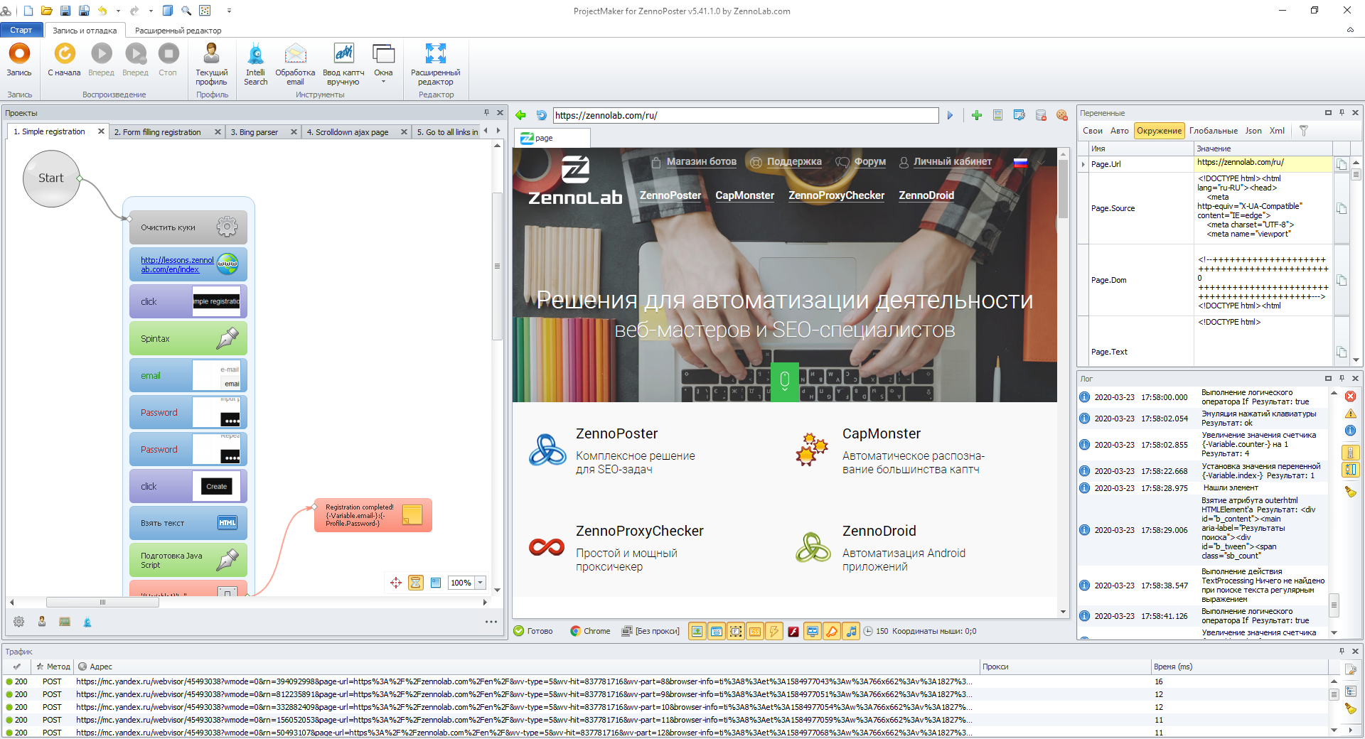The image size is (1365, 739).
Task: Open the canvas zoom 100% dropdown
Action: (x=481, y=583)
